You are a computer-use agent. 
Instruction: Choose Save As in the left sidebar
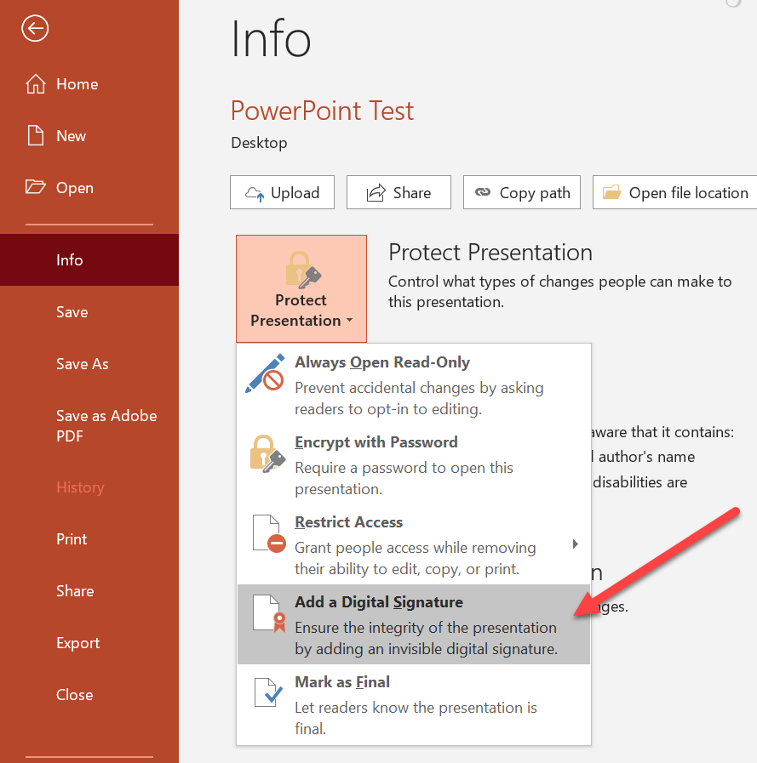[83, 364]
